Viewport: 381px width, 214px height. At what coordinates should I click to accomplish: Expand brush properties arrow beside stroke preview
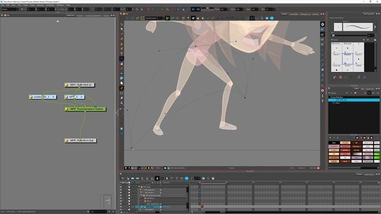[375, 27]
